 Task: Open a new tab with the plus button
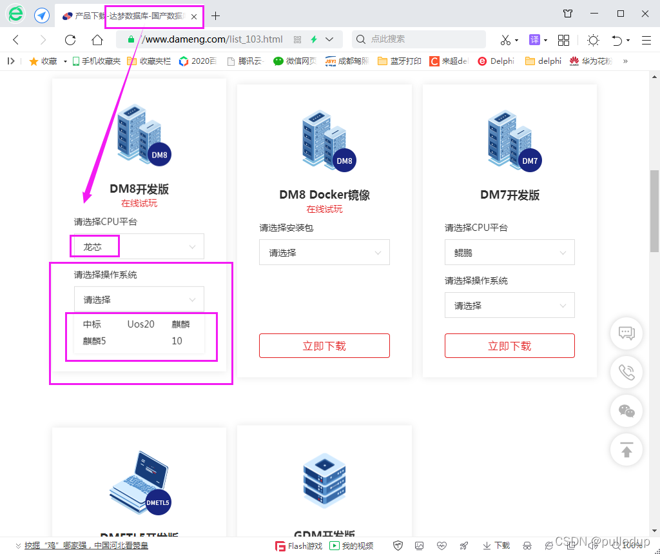pos(215,16)
